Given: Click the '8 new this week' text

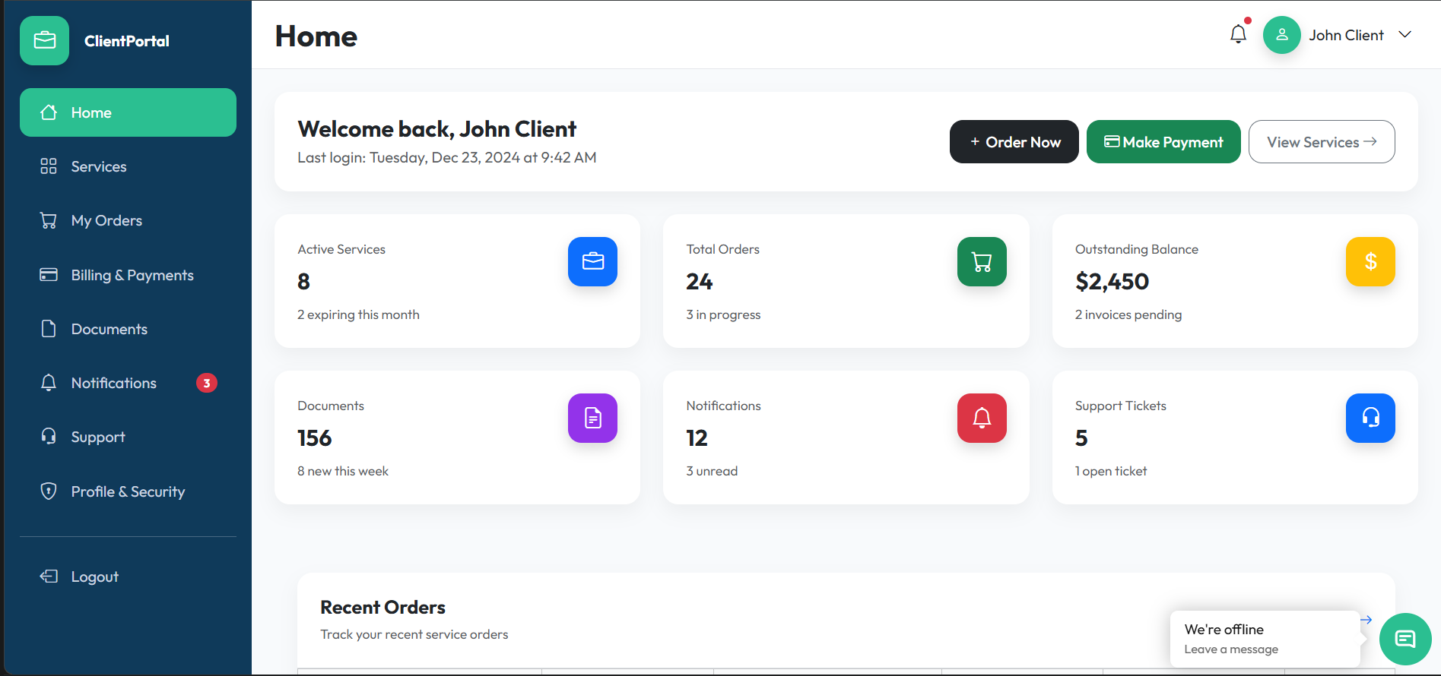Looking at the screenshot, I should 343,471.
